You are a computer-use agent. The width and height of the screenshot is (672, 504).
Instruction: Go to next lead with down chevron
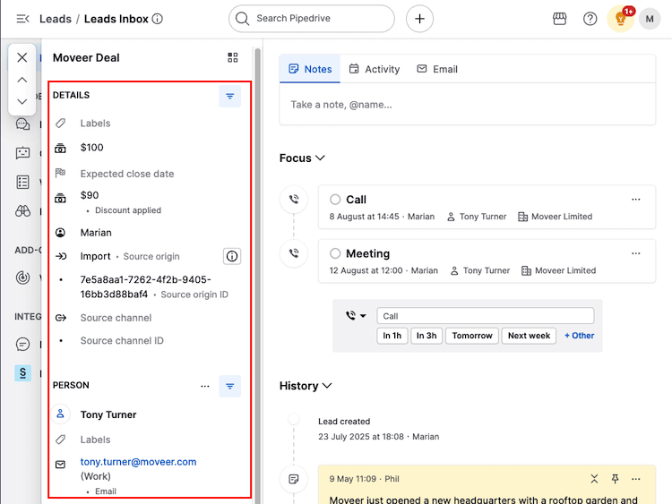(x=22, y=101)
